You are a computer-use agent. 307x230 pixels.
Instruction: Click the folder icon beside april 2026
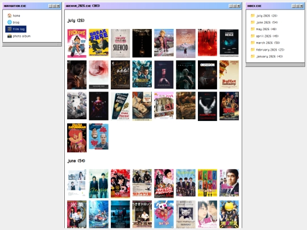(x=253, y=36)
